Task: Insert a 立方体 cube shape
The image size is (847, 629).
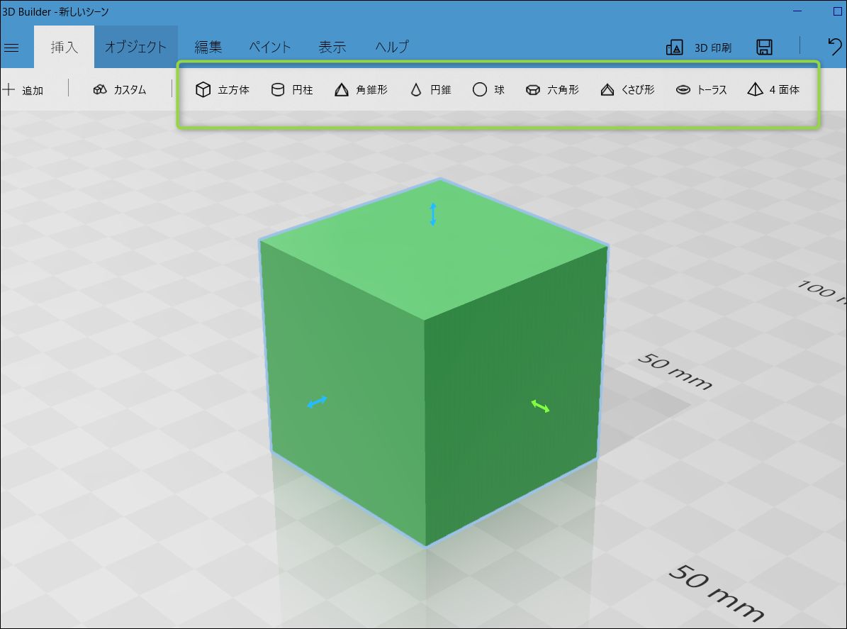Action: click(222, 89)
